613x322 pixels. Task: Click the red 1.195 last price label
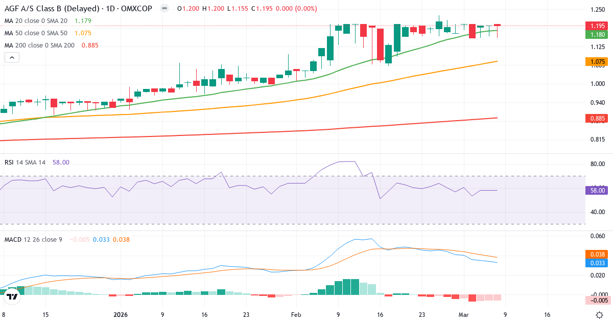[x=597, y=26]
